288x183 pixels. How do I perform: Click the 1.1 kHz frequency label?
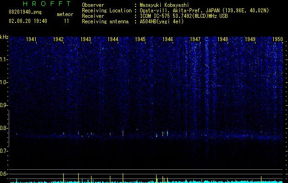pyautogui.click(x=4, y=59)
